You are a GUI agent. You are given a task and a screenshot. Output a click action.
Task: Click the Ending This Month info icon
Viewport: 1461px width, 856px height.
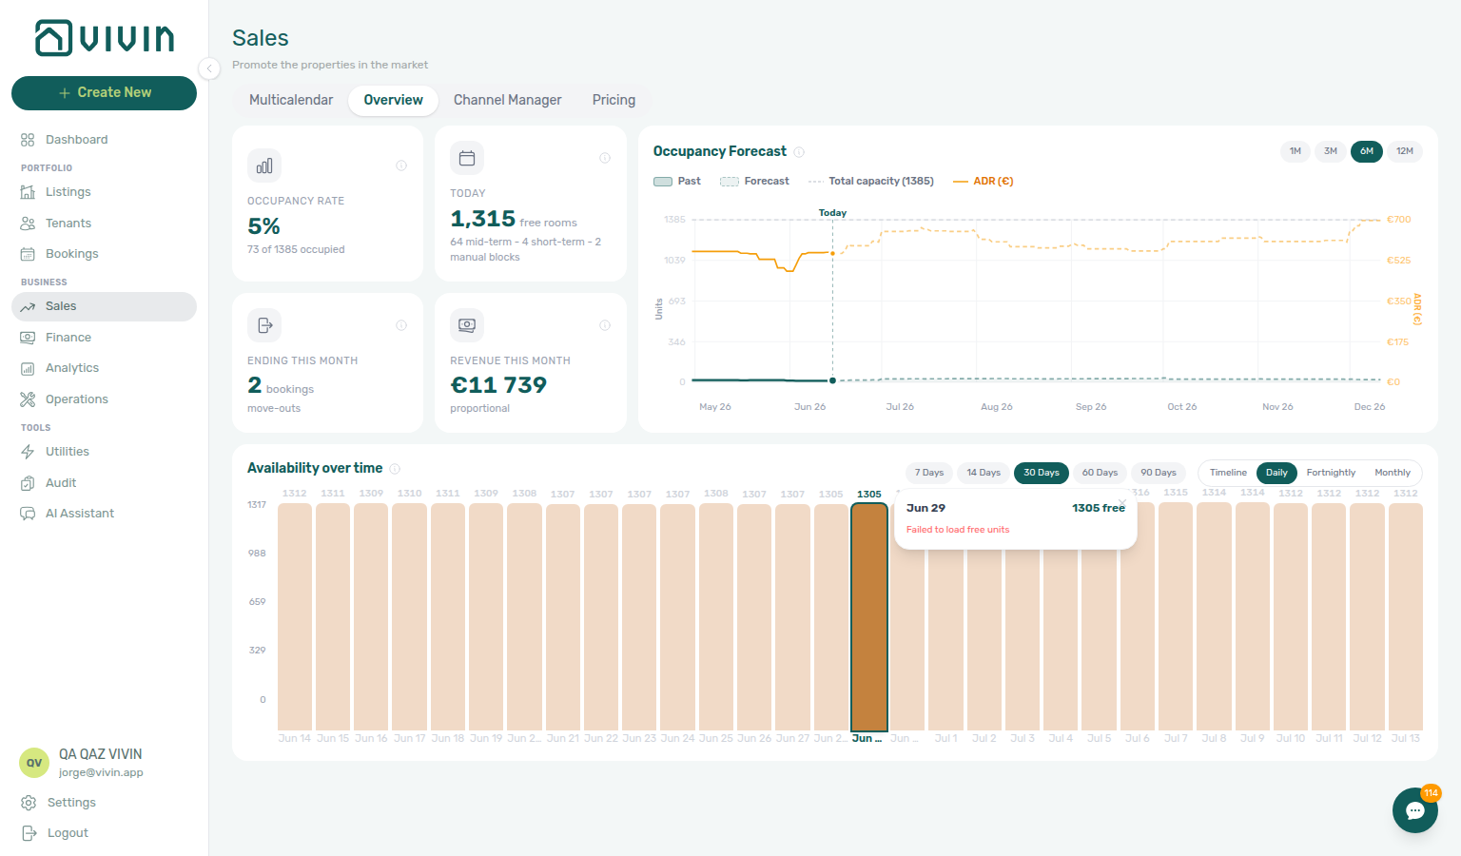401,325
